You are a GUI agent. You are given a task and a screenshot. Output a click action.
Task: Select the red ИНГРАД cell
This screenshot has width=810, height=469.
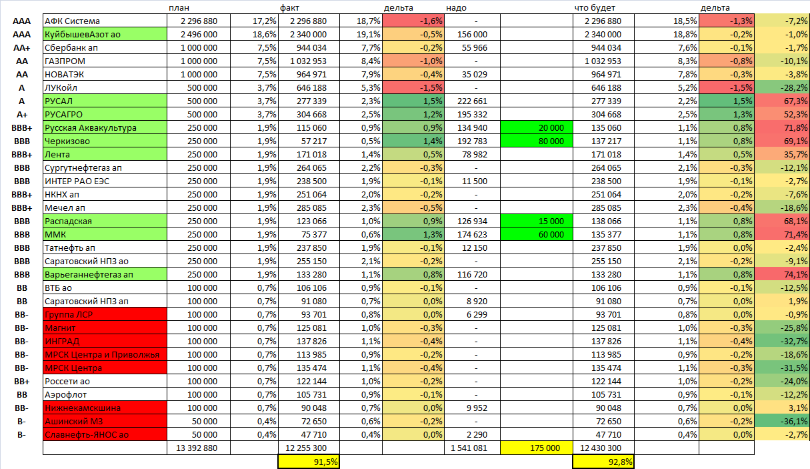coord(104,341)
